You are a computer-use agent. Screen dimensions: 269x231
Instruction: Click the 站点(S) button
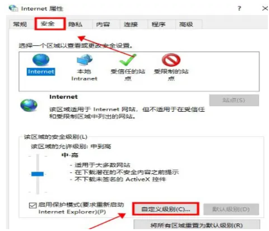pos(234,100)
